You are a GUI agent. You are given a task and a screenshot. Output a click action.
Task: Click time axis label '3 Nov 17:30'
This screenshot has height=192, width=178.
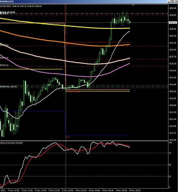pos(27,190)
